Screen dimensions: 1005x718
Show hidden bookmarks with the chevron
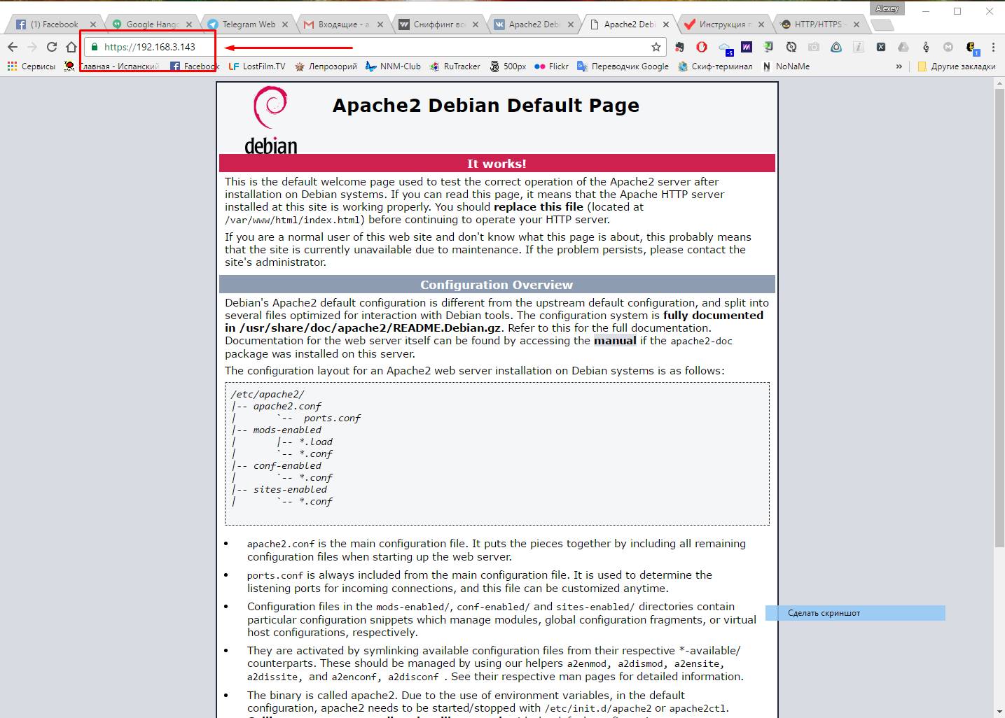pyautogui.click(x=899, y=66)
